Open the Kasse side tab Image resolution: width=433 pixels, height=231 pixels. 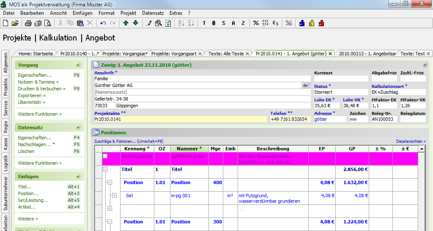coord(5,144)
